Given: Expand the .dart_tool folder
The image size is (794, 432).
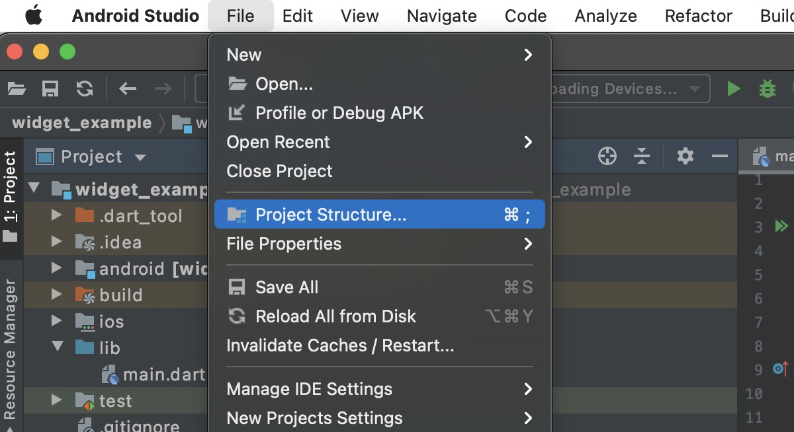Looking at the screenshot, I should pyautogui.click(x=56, y=215).
